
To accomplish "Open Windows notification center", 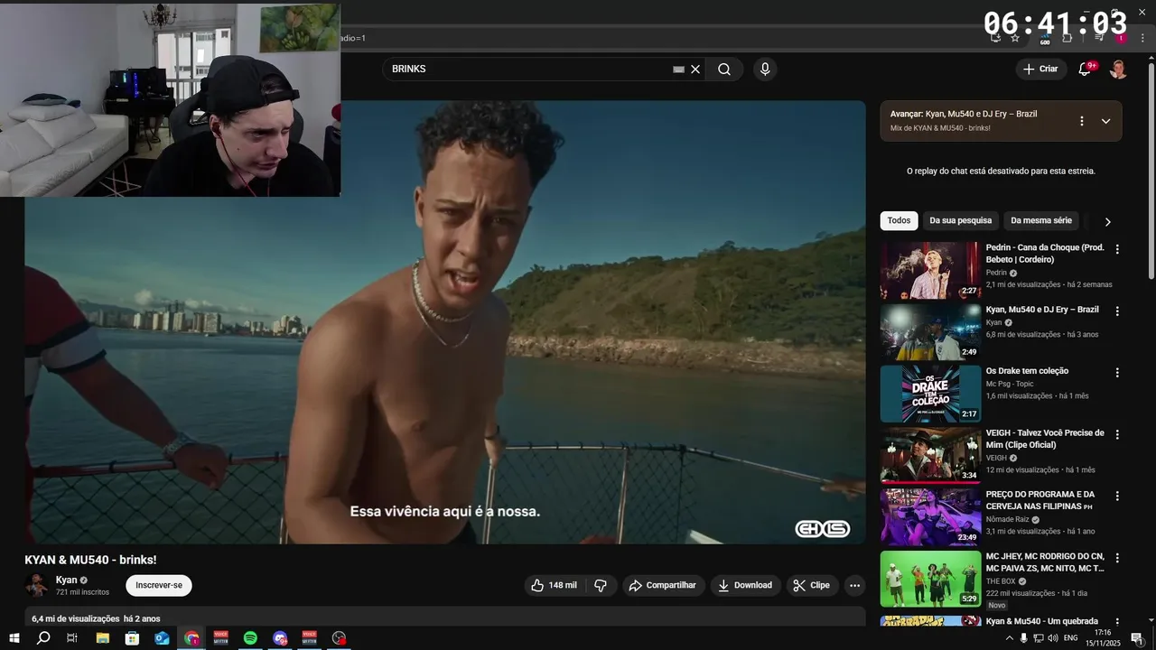I will click(1137, 638).
